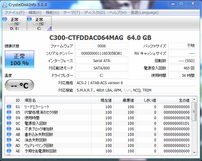The image size is (202, 161).
Task: Open the 言語(Language) menu
Action: click(145, 13)
